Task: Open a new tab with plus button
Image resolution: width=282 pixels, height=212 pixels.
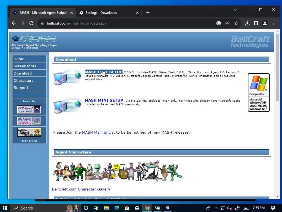Action: point(148,13)
